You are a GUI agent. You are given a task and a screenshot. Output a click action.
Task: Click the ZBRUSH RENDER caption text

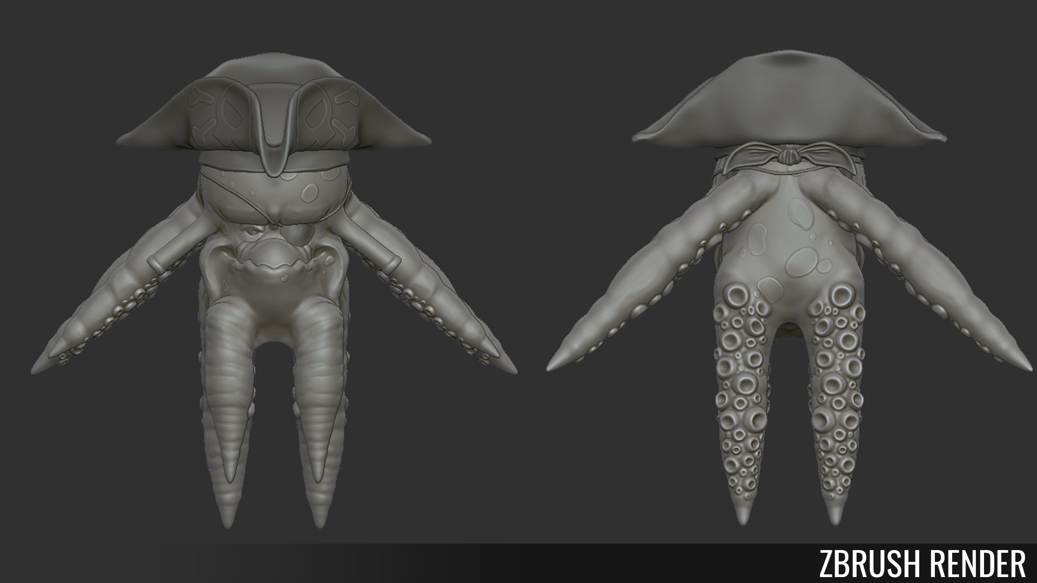tap(922, 564)
